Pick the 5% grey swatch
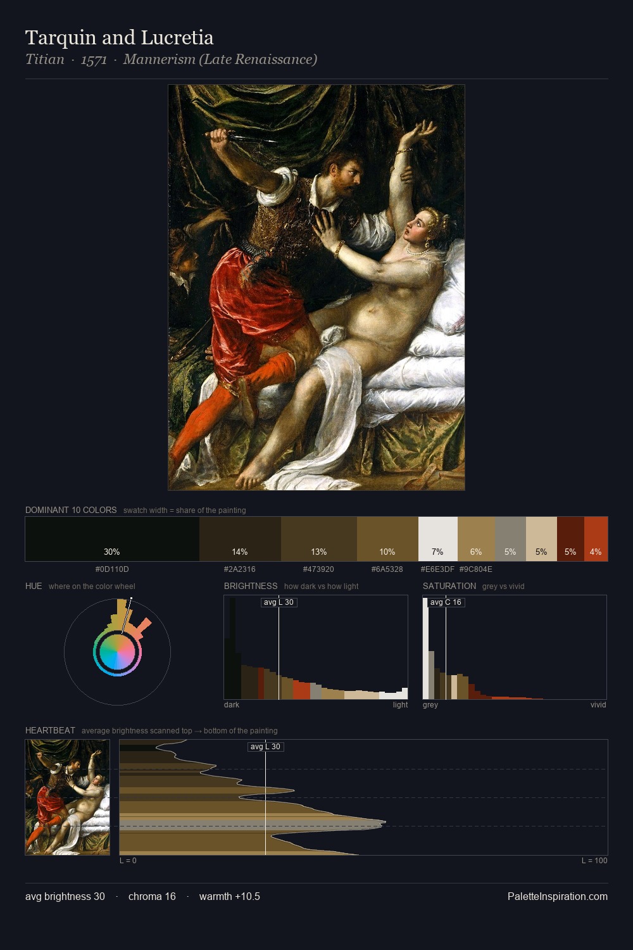 pos(510,539)
